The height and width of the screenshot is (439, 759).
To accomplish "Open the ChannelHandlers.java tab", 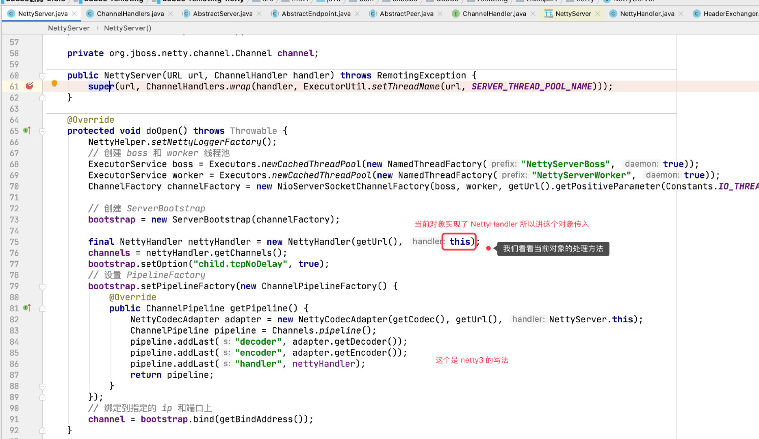I will coord(130,13).
